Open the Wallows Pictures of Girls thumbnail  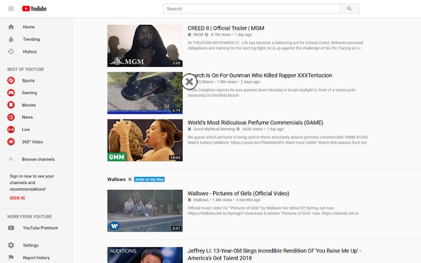145,211
